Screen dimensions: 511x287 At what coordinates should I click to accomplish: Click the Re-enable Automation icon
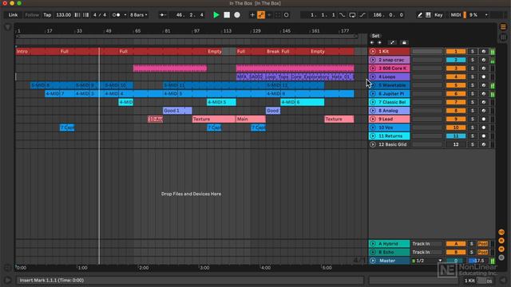269,15
